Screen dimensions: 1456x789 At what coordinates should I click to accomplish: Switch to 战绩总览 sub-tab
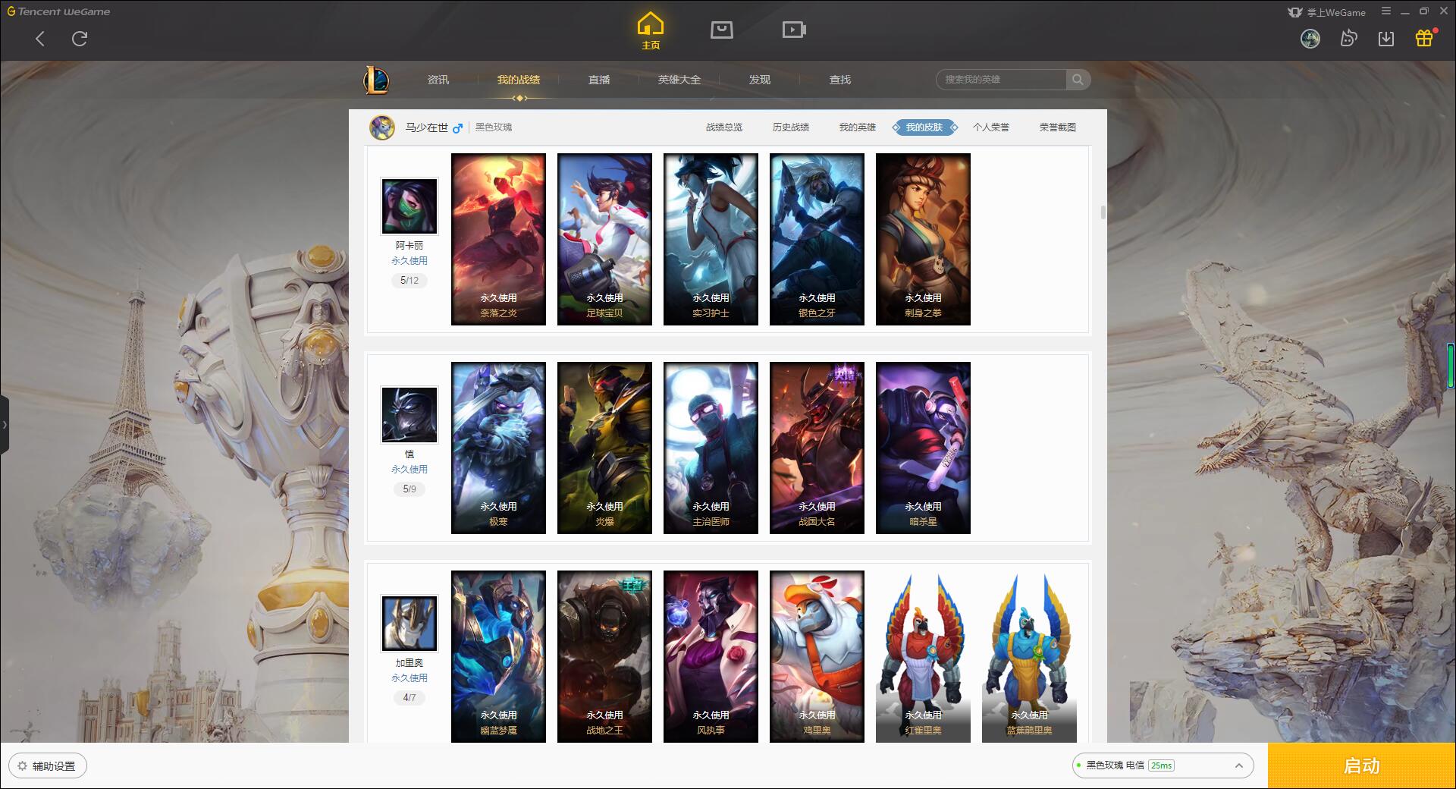pos(724,127)
